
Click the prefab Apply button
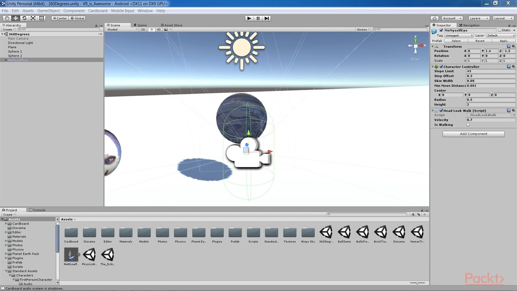[504, 41]
